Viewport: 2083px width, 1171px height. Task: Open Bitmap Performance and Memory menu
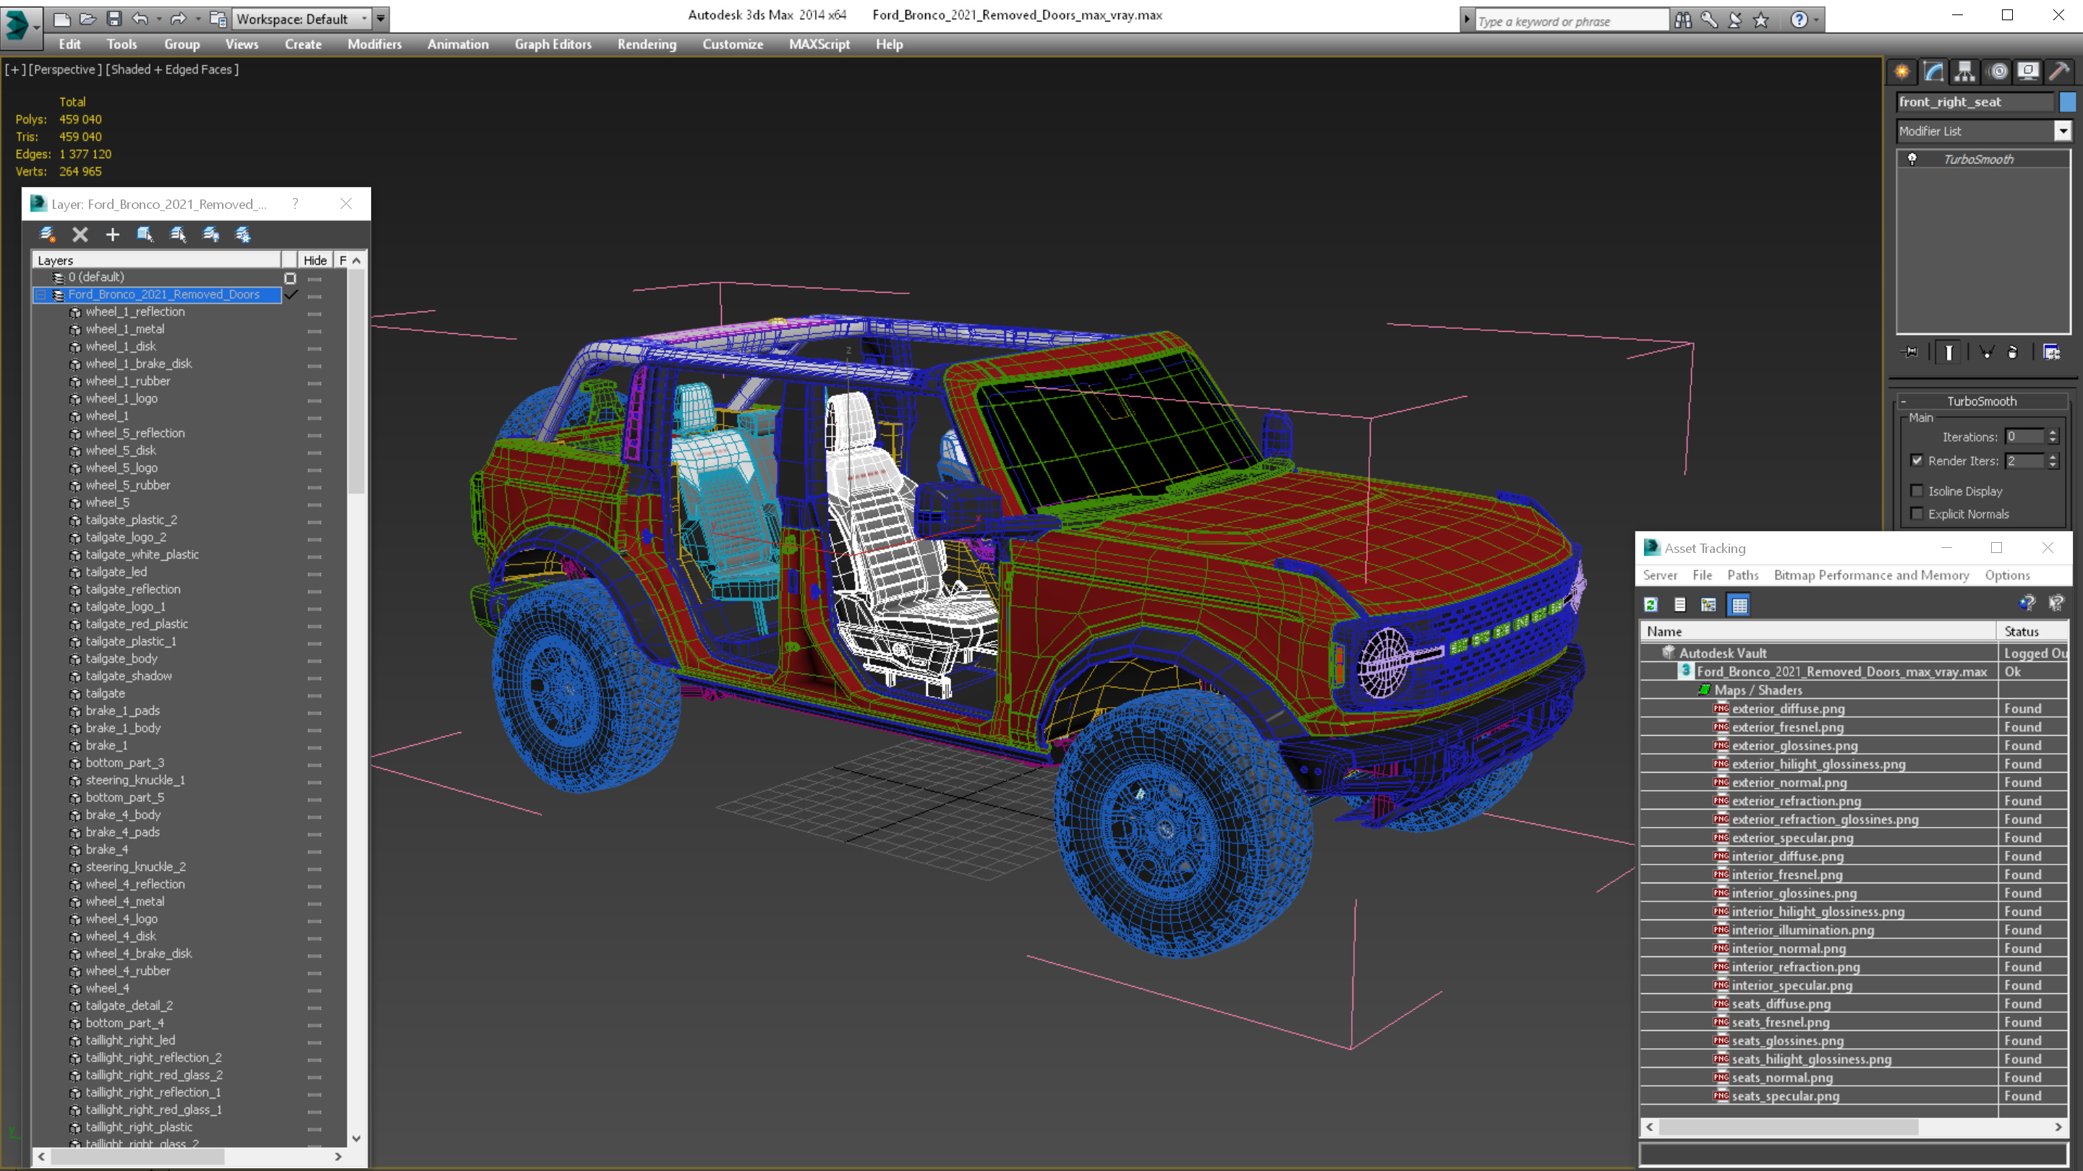(1871, 575)
